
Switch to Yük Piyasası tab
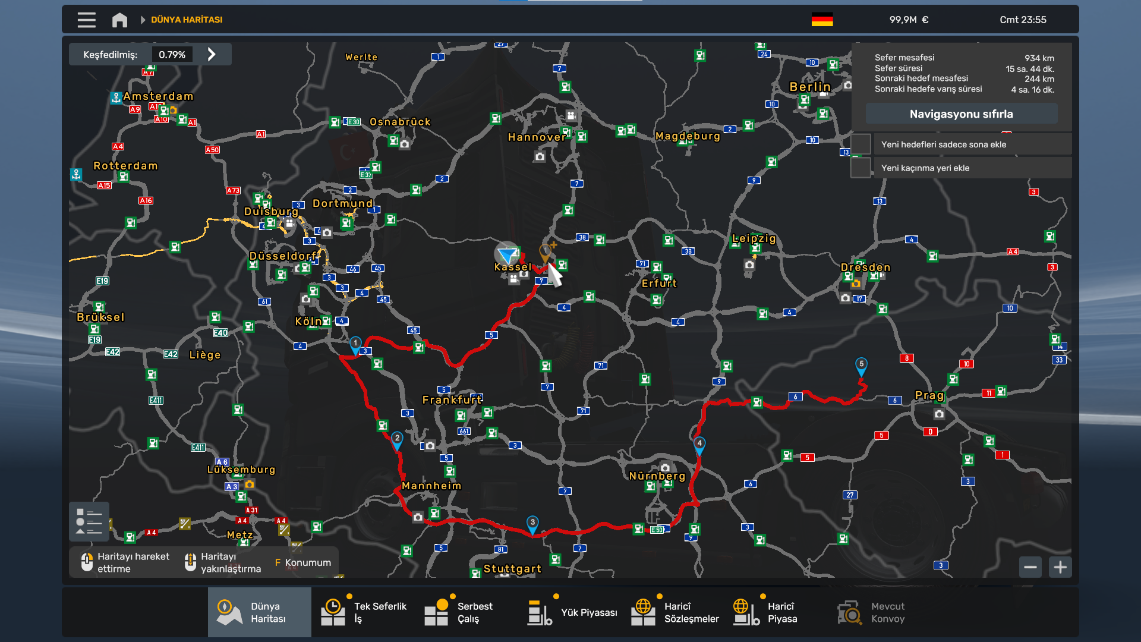573,612
